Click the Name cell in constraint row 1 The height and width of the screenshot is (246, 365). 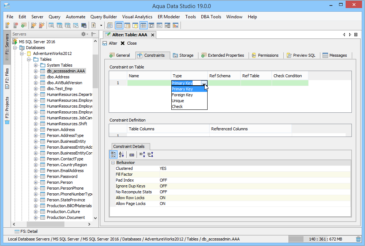(149, 83)
